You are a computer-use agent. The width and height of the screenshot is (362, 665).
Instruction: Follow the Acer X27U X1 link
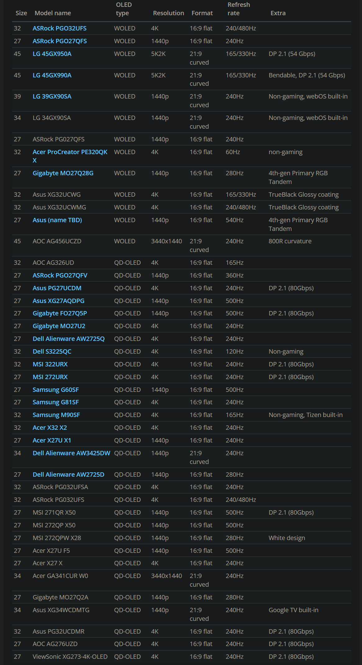tap(52, 440)
